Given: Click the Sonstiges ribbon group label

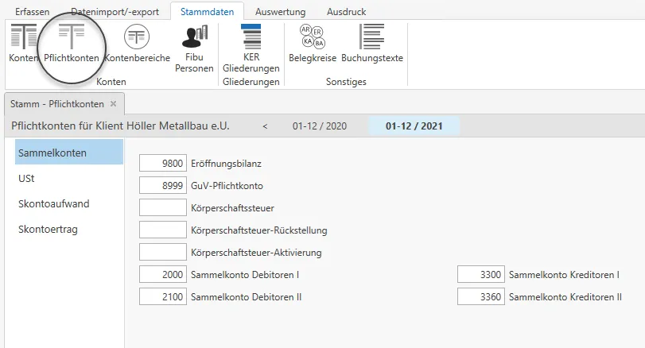Looking at the screenshot, I should coord(346,82).
